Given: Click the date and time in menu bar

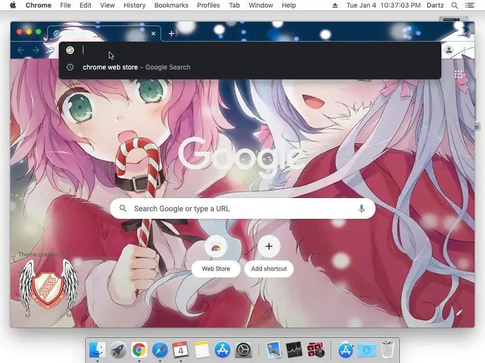Looking at the screenshot, I should [384, 5].
